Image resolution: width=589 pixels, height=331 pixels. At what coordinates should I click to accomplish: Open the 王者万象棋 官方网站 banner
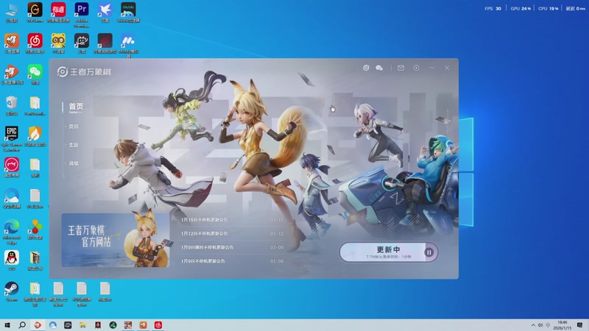(x=116, y=241)
